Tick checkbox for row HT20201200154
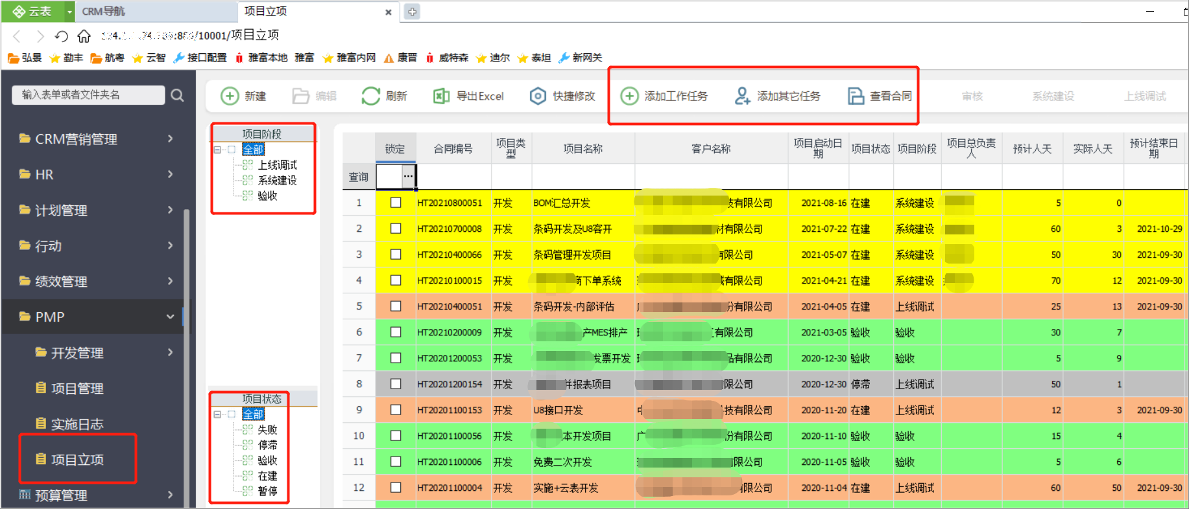The image size is (1189, 509). pyautogui.click(x=396, y=384)
